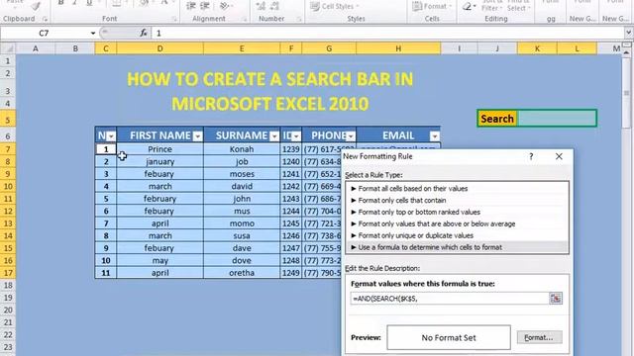634x356 pixels.
Task: Click the first name cell 'january'
Action: click(x=159, y=161)
